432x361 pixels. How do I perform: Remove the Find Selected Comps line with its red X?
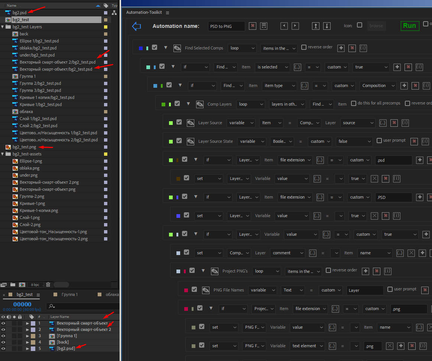(352, 48)
